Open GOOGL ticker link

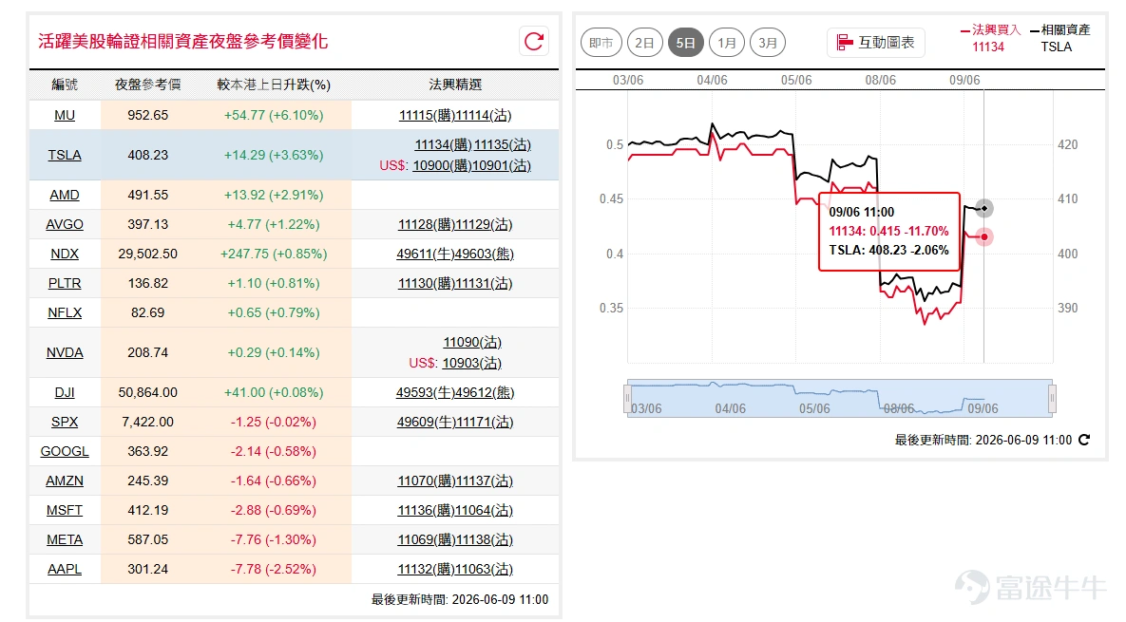pos(65,452)
